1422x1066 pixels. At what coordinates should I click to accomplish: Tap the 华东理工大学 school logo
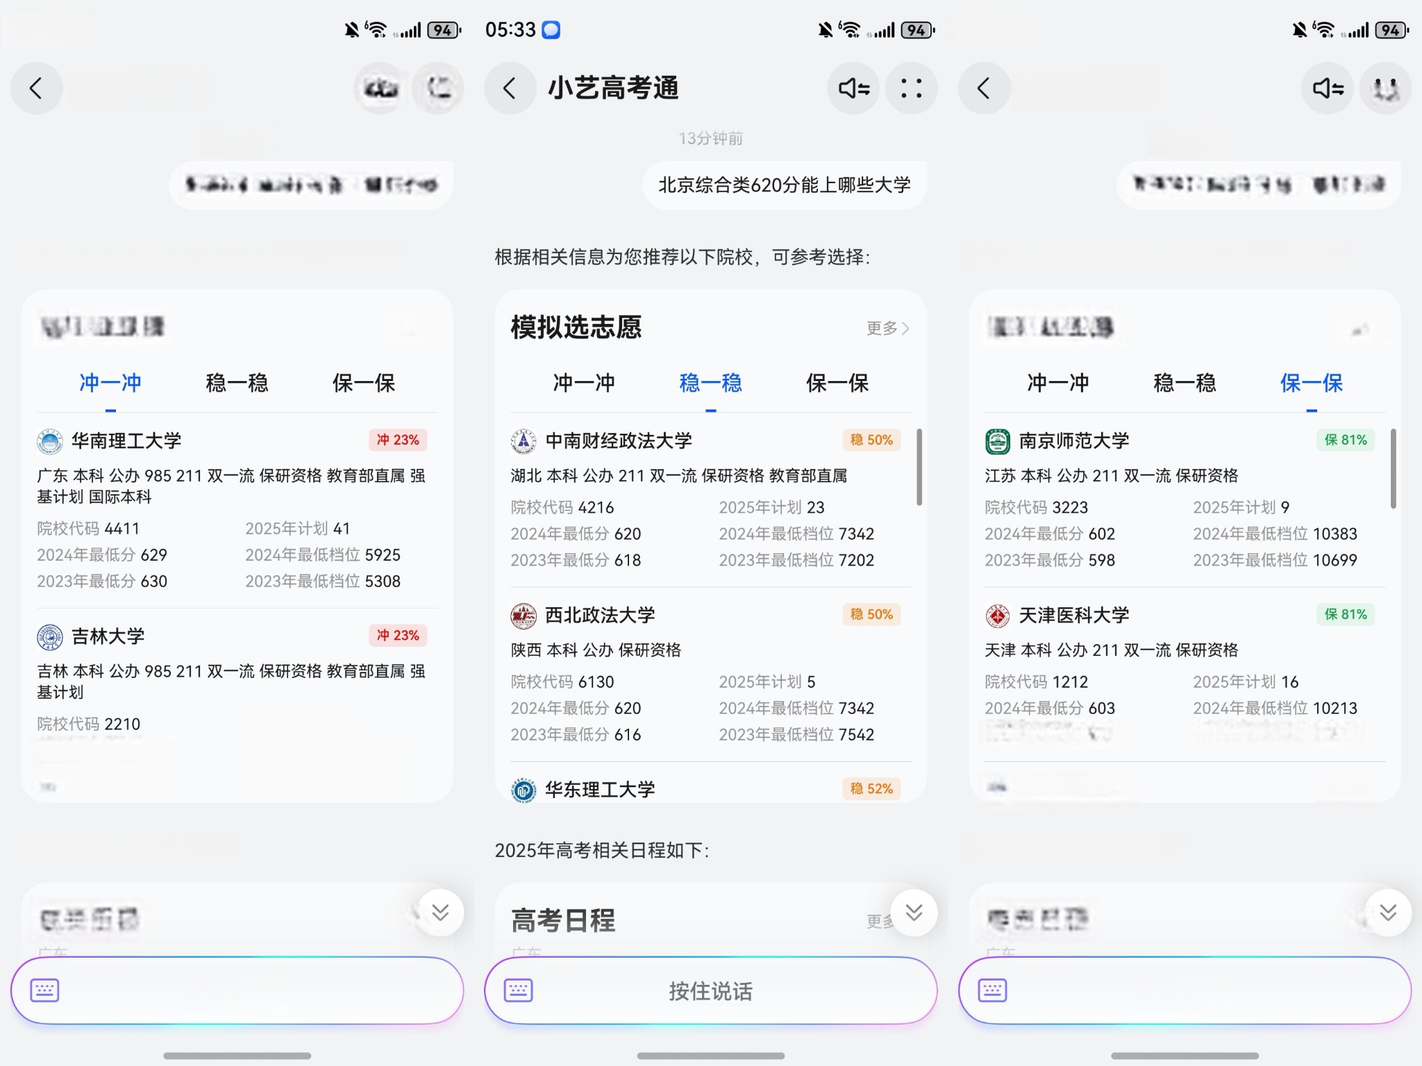point(524,790)
